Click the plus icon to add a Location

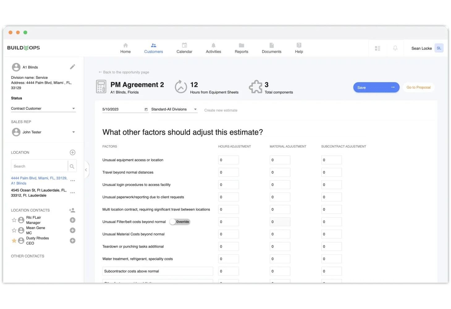pos(72,152)
